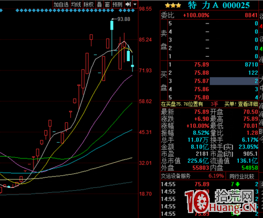Click the stock title 特力A 000025
The height and width of the screenshot is (218, 263).
219,5
